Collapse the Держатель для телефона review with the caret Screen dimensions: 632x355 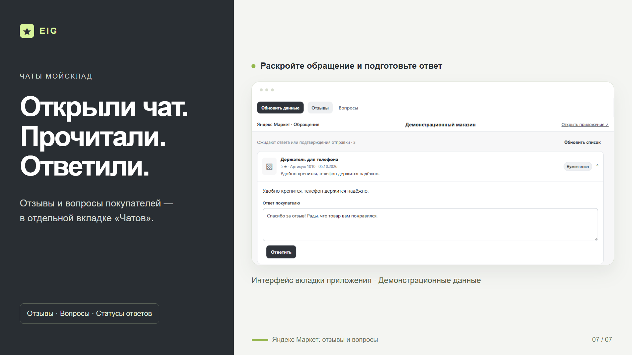(597, 166)
